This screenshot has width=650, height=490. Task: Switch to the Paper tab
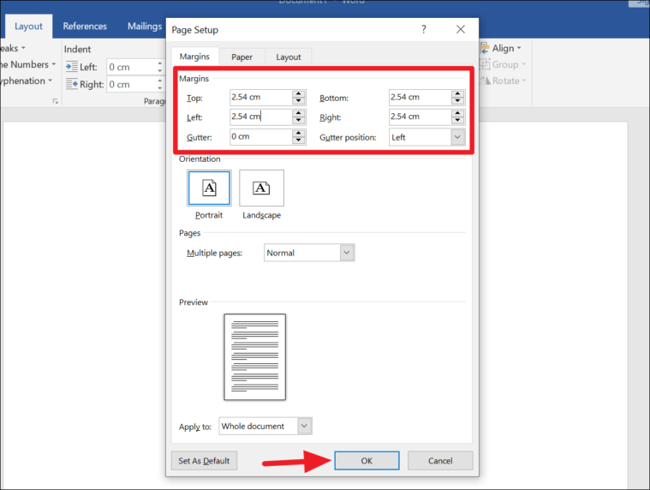tap(242, 57)
